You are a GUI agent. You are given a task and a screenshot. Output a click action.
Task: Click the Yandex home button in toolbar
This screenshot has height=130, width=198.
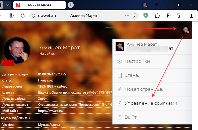(x=11, y=16)
